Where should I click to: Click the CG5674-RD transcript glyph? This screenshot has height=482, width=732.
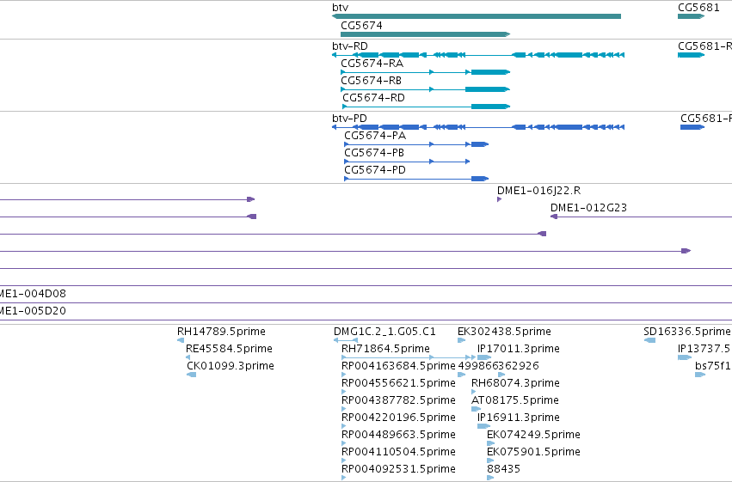click(x=427, y=107)
